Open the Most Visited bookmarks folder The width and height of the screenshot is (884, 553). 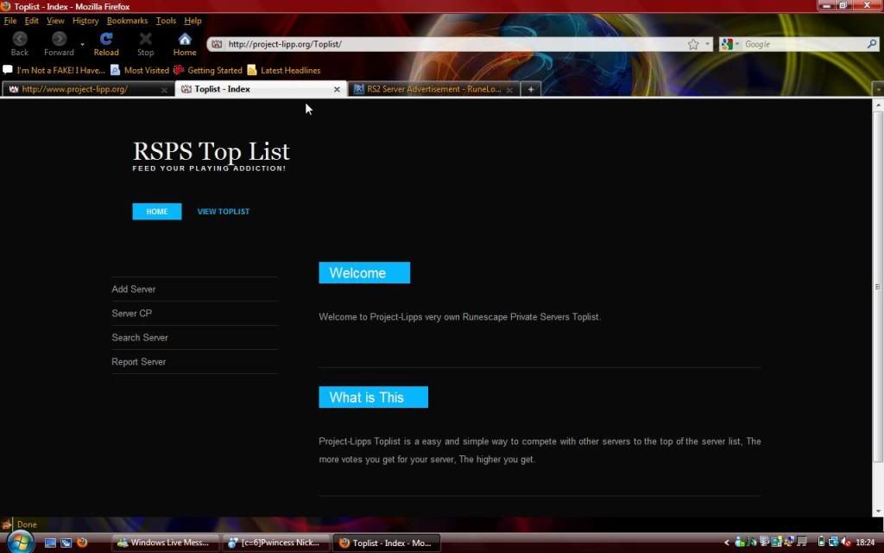pos(140,71)
